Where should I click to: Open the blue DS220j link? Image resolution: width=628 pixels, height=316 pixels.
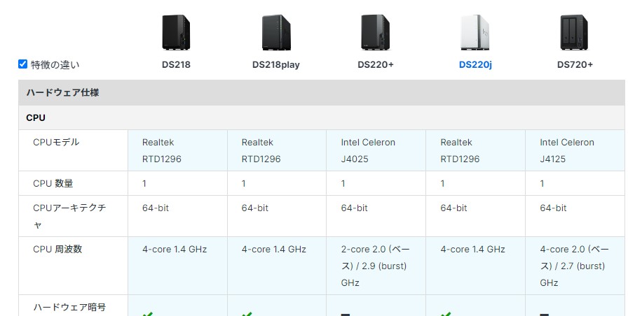(x=475, y=65)
